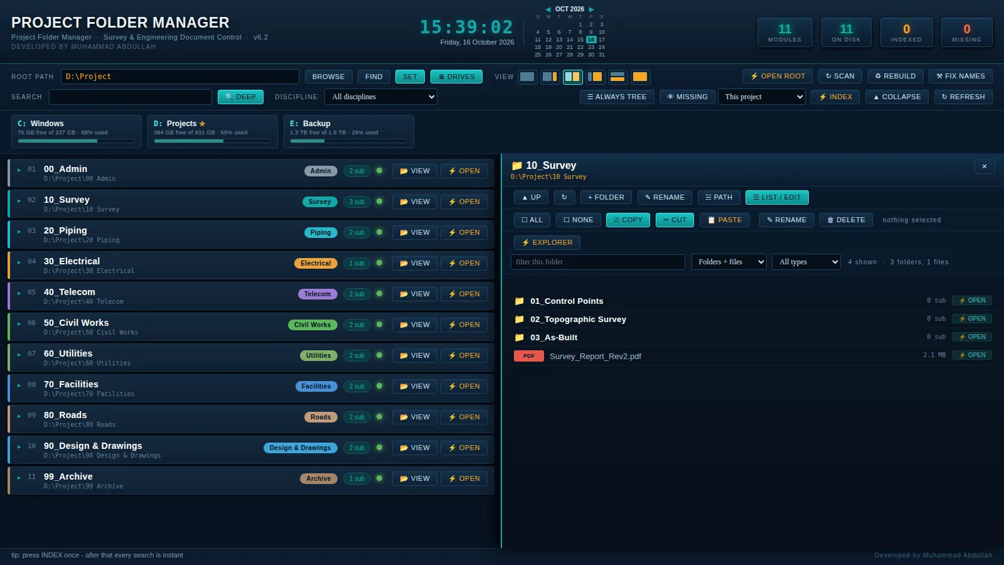The width and height of the screenshot is (1004, 565).
Task: Click the filter this folder field
Action: tap(598, 262)
